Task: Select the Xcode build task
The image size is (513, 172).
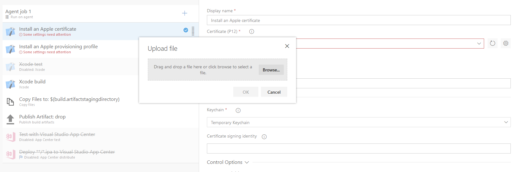Action: point(32,82)
